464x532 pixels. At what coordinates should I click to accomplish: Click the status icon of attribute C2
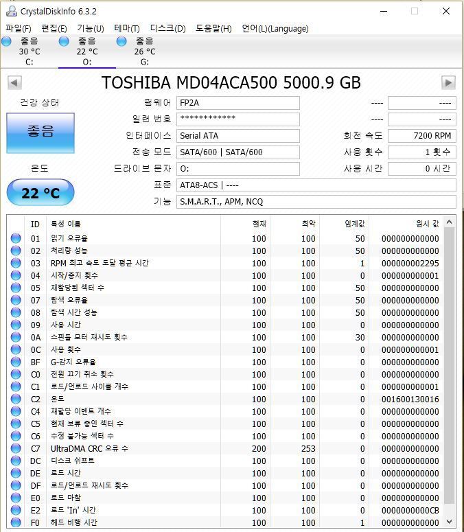pyautogui.click(x=16, y=399)
